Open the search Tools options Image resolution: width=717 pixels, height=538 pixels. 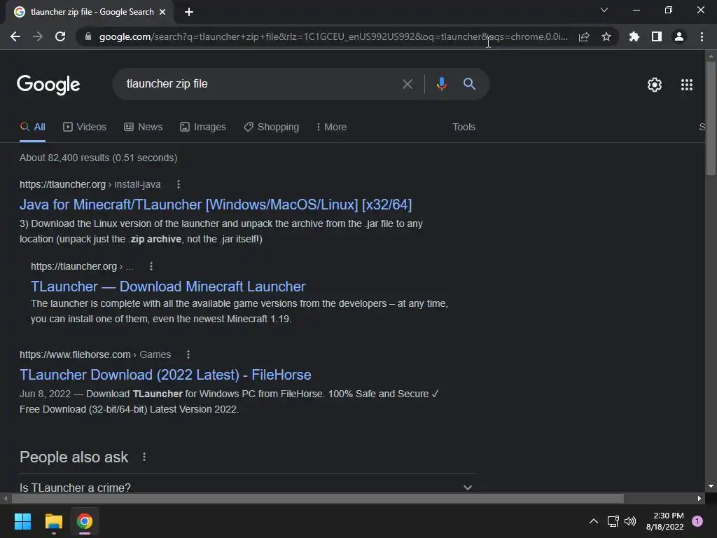(x=464, y=127)
